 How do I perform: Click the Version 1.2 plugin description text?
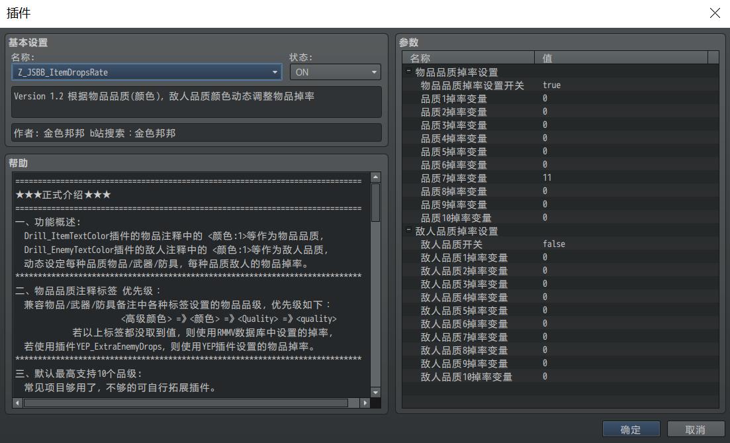click(x=164, y=97)
